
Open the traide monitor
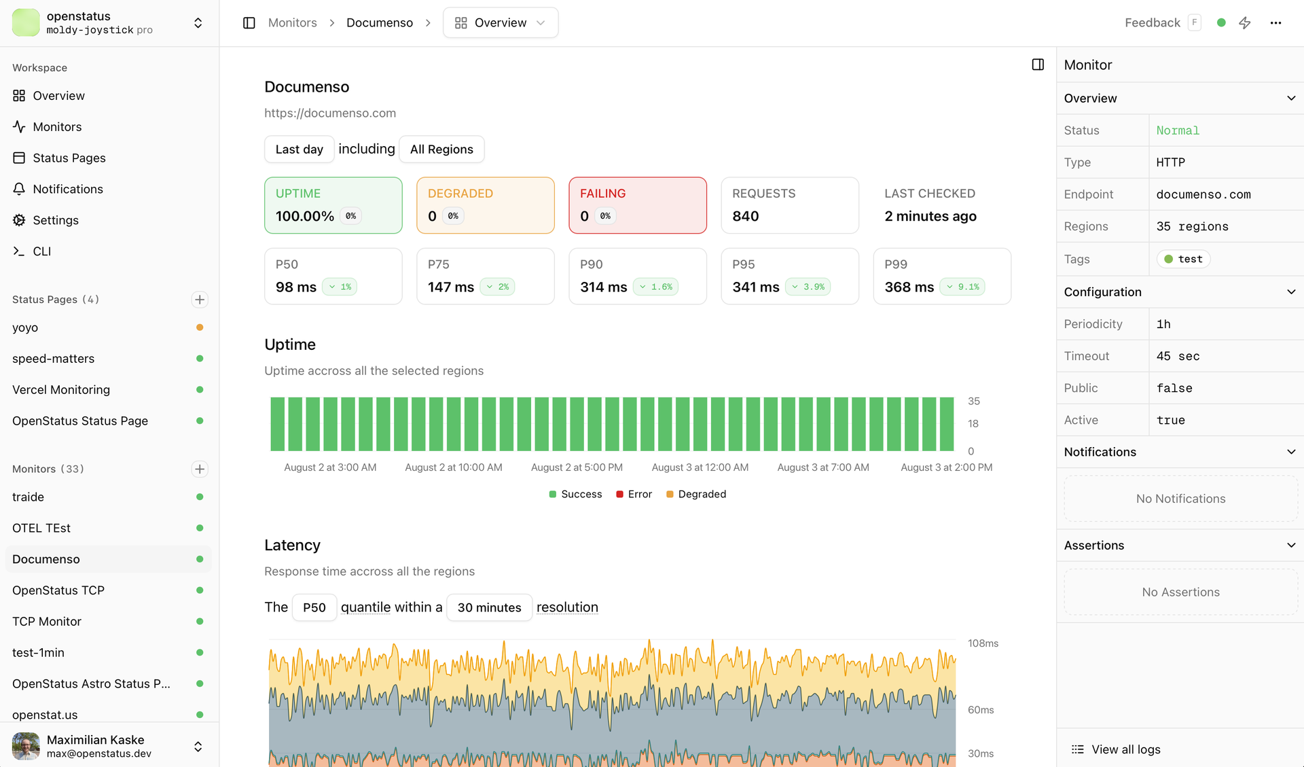click(109, 497)
